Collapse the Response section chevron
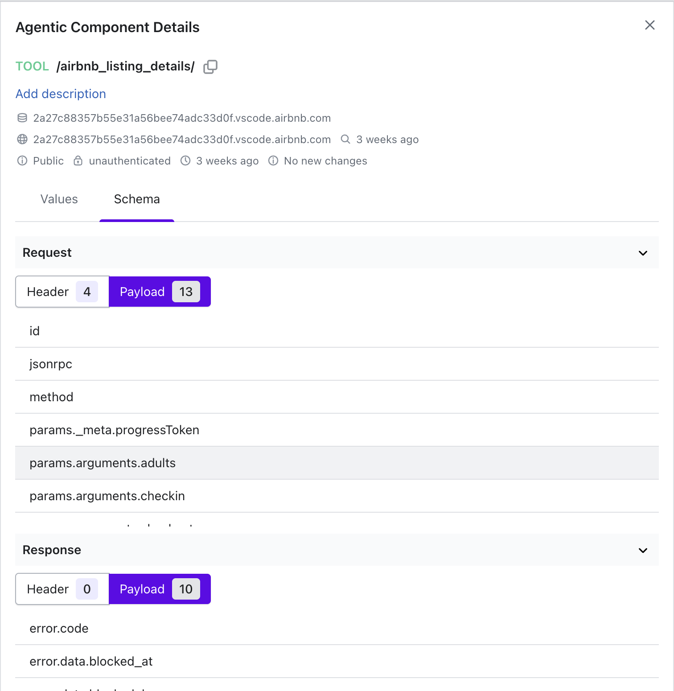Screen dimensions: 674x691 (x=642, y=551)
